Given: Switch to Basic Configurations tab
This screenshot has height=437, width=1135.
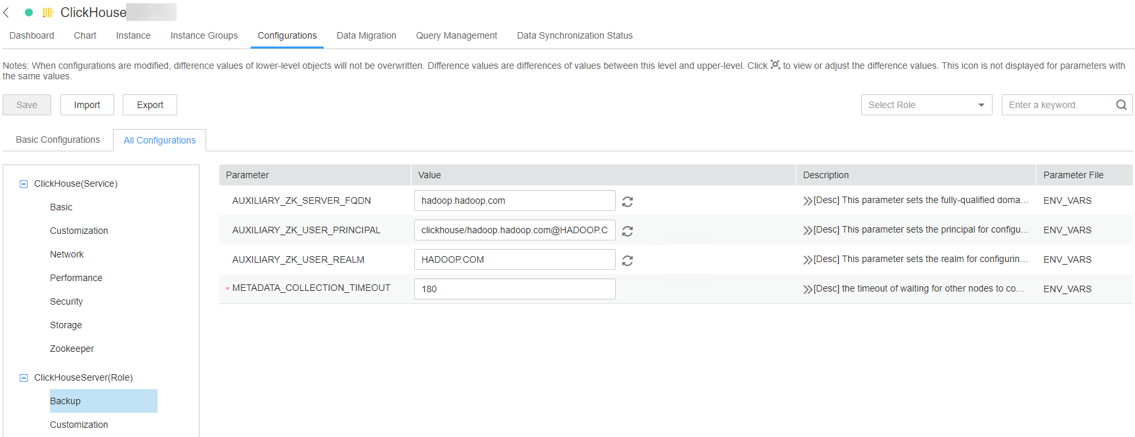Looking at the screenshot, I should [58, 140].
